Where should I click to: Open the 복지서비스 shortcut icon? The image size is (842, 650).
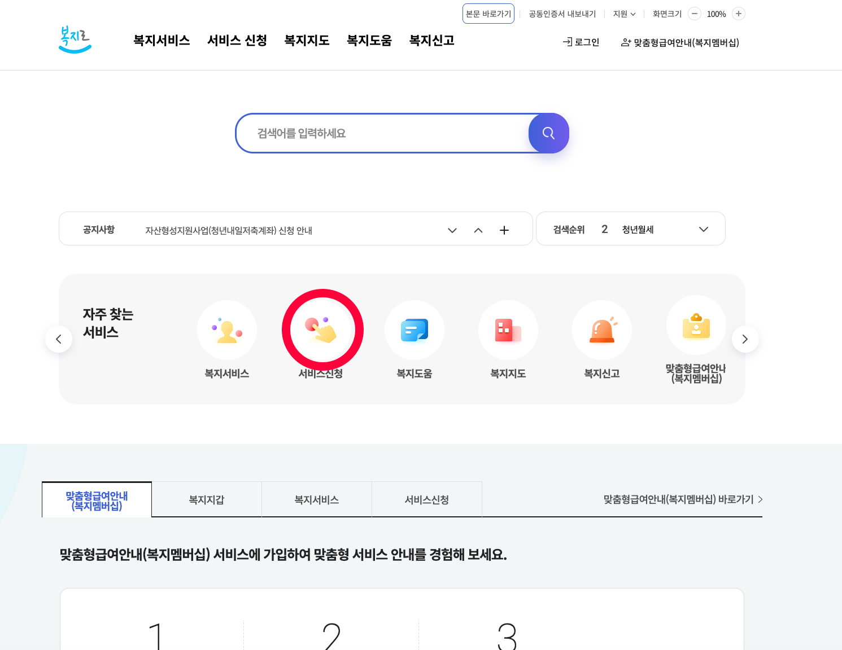[227, 330]
